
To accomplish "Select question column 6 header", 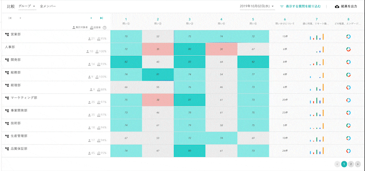I will 285,21.
